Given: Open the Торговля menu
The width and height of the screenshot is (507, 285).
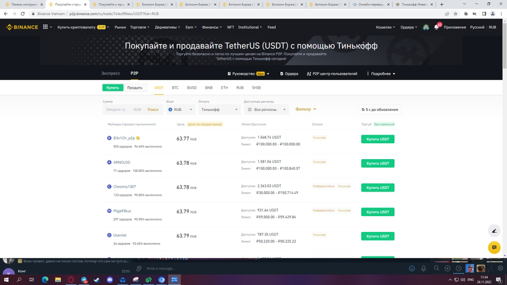Looking at the screenshot, I should coord(140,27).
